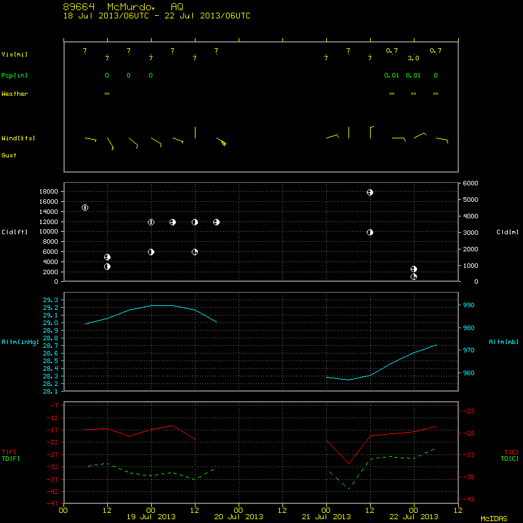Click the station title 89664 McMurdo, AQ

point(123,7)
